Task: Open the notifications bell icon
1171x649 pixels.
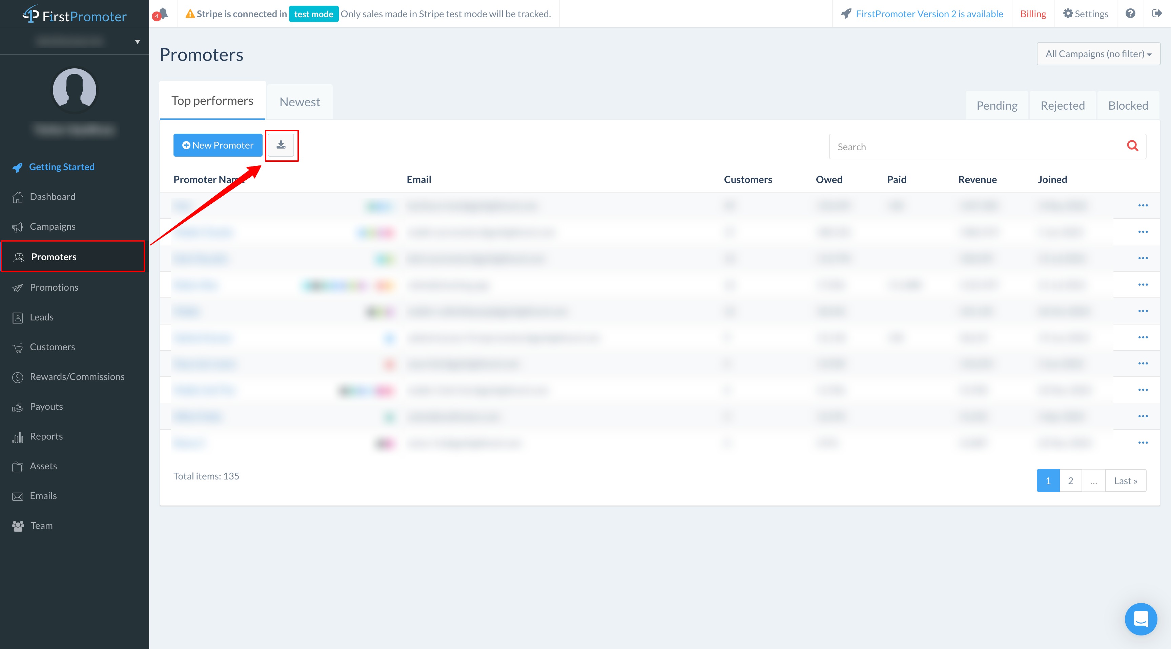Action: click(162, 14)
